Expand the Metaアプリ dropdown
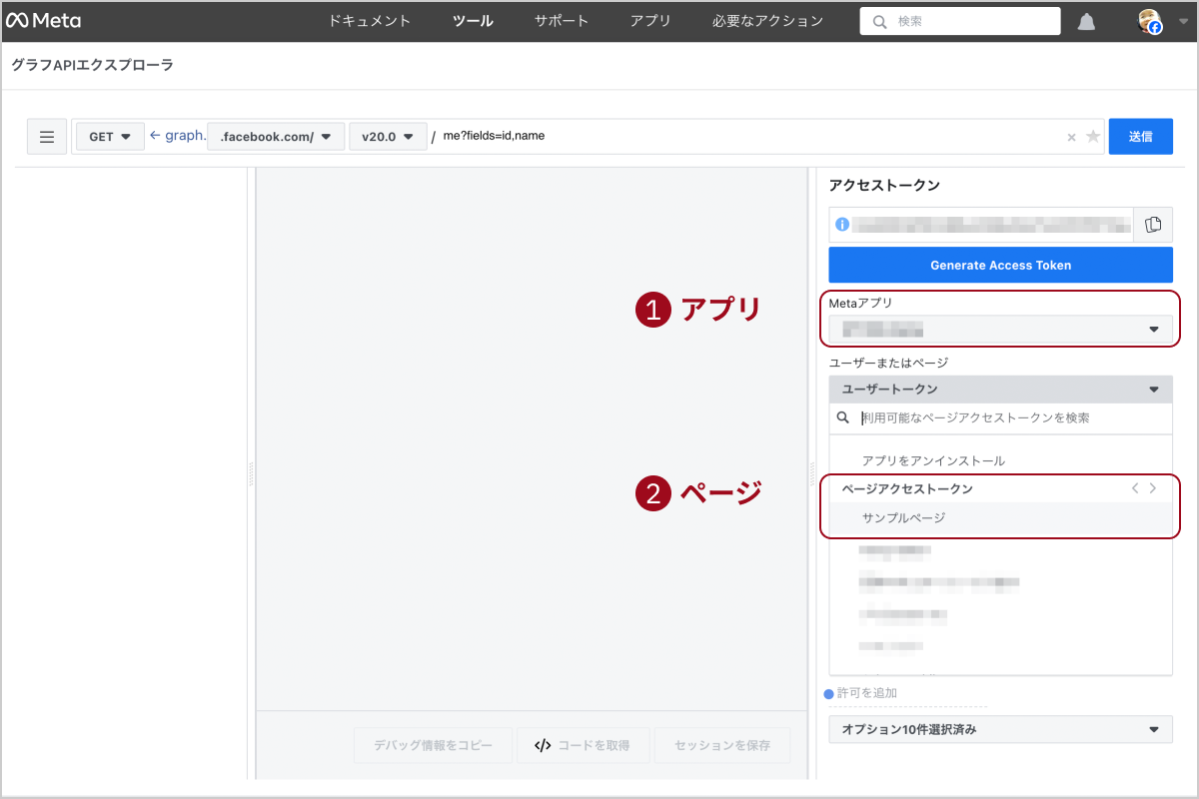The width and height of the screenshot is (1199, 799). click(x=1000, y=329)
